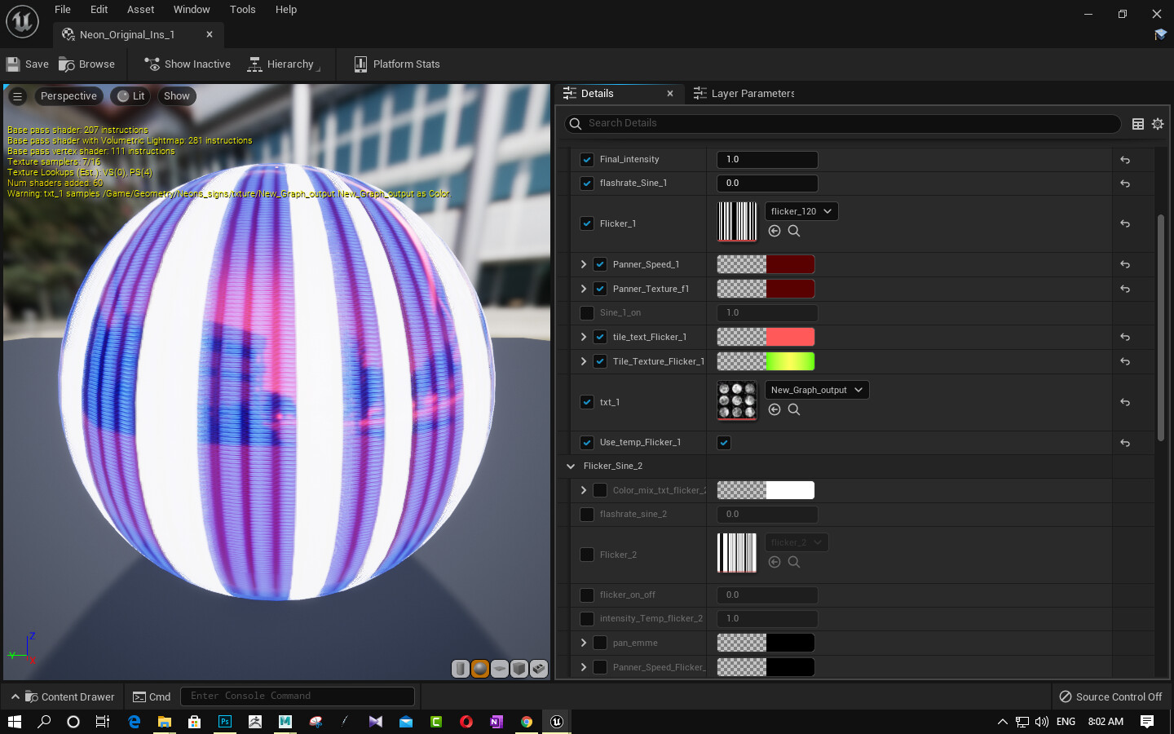Screen dimensions: 1174x734
Task: Open the dock-tabs icon under the window Close button
Action: (1160, 34)
